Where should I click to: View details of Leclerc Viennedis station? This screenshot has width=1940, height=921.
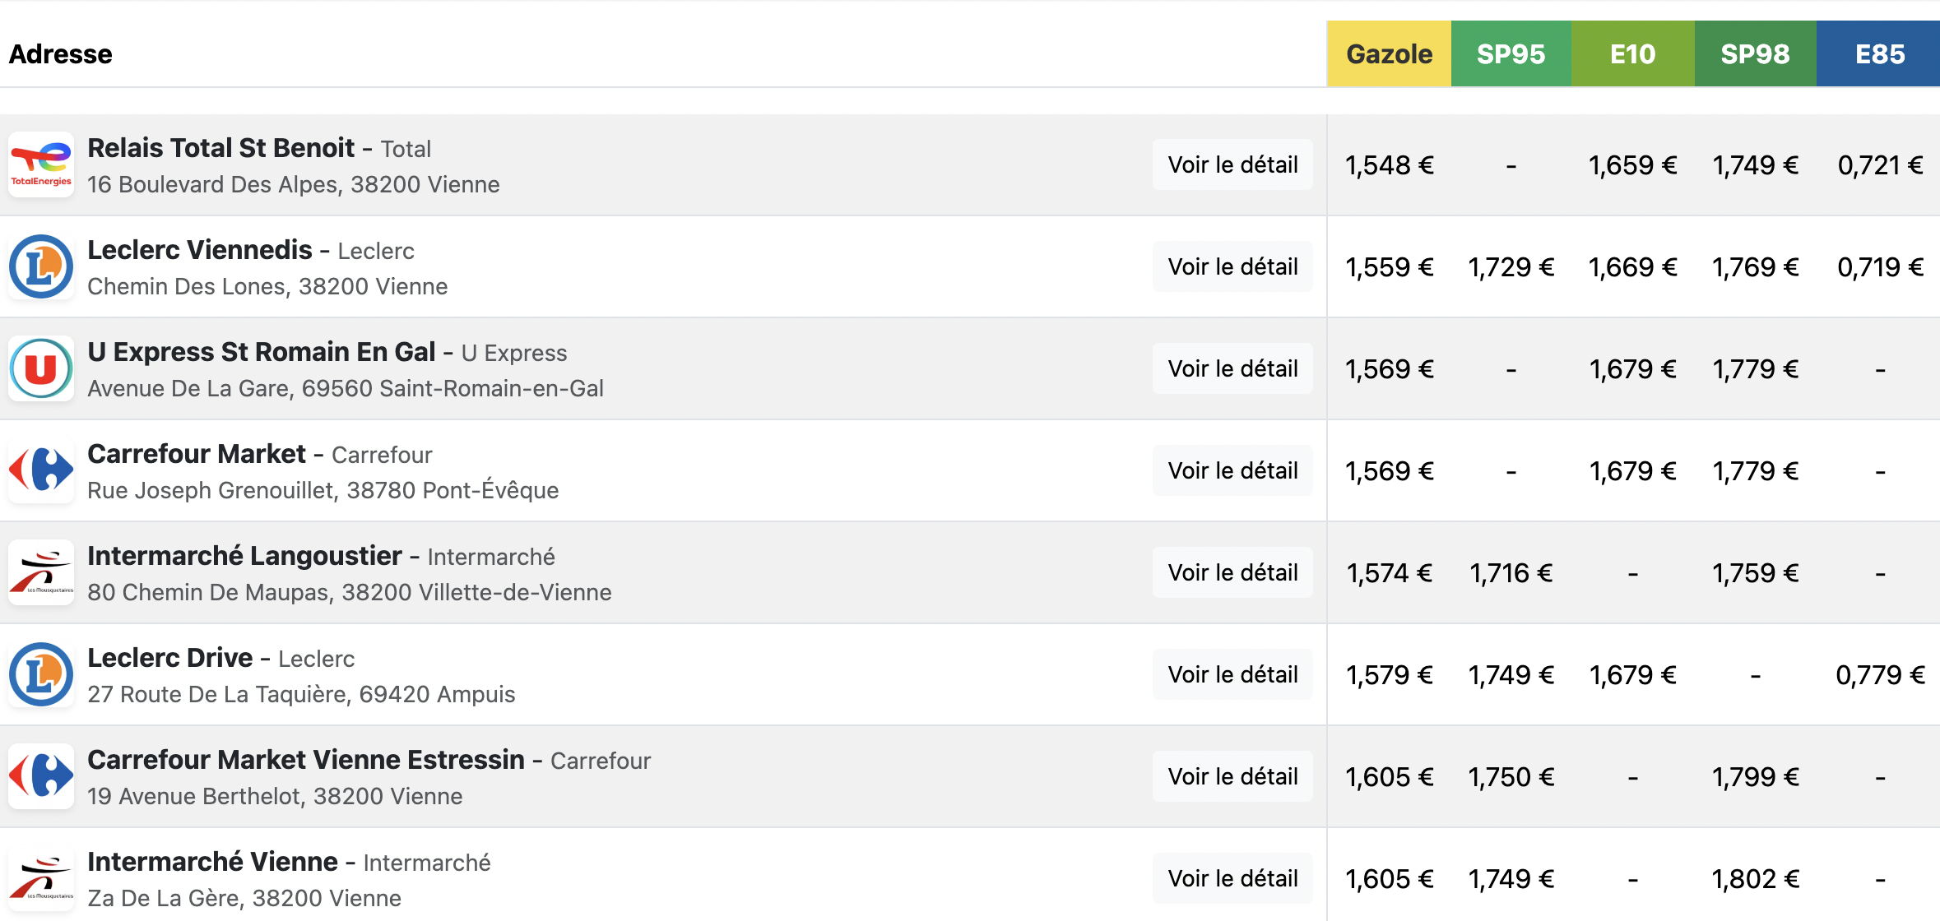click(1232, 266)
